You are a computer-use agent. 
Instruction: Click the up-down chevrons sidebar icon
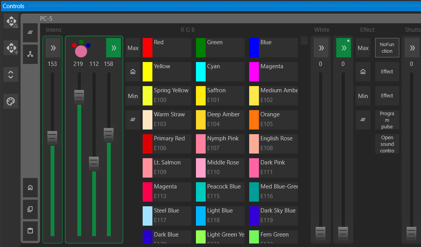(11, 74)
